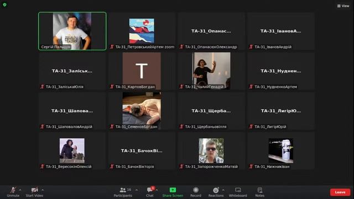Click muted mic icon beside КарповБогдан

(x=112, y=87)
